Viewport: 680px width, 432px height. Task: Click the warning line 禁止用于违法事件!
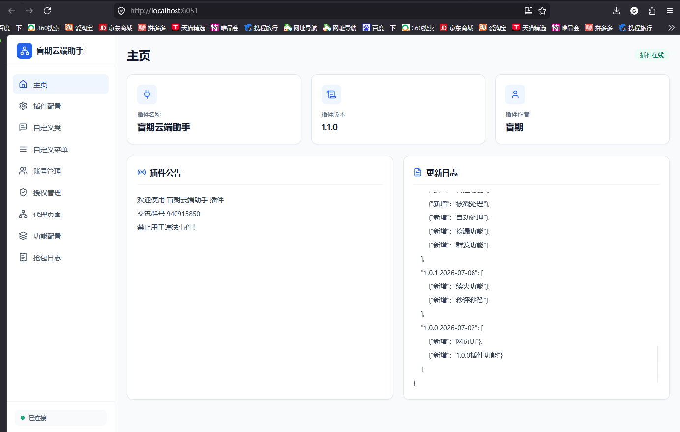point(166,227)
